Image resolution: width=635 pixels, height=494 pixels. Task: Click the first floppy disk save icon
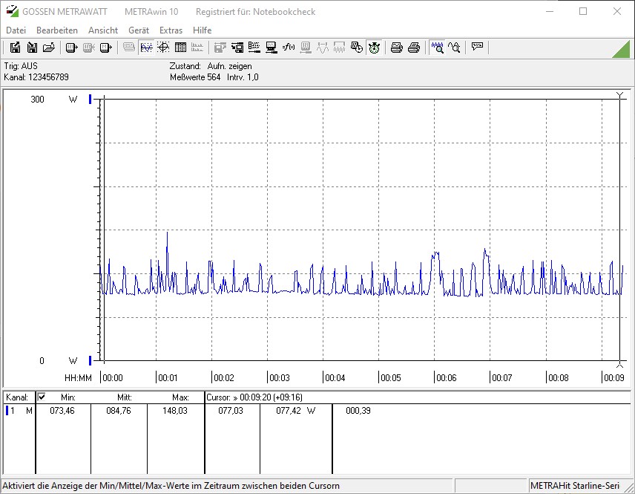(15, 48)
